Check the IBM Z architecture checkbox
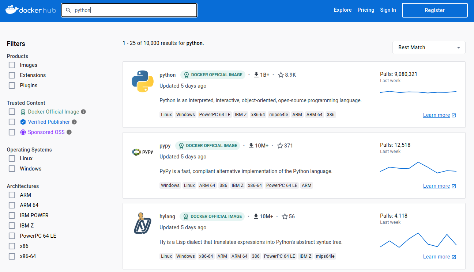The image size is (474, 272). [x=12, y=226]
